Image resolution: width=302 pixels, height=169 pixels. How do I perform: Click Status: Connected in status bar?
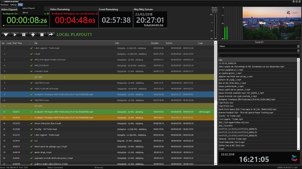pos(55,167)
